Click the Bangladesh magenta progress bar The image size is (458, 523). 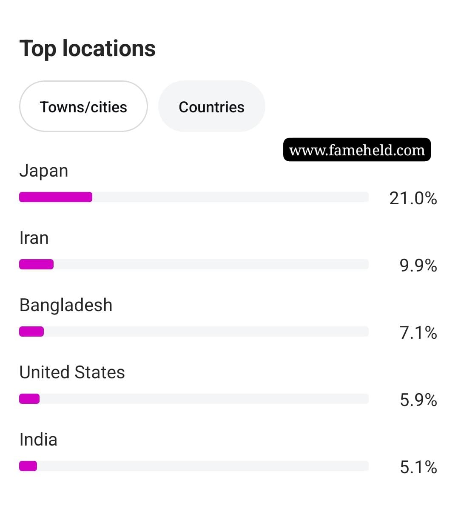pos(31,332)
